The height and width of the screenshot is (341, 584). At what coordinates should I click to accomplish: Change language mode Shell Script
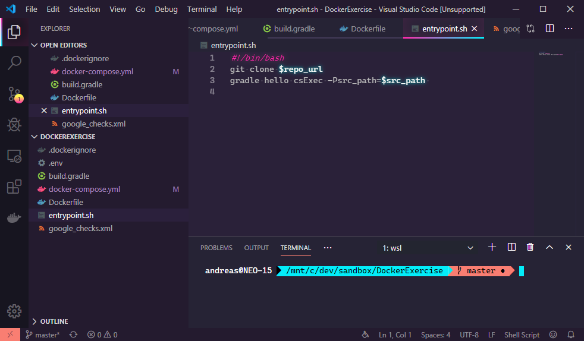click(x=522, y=334)
